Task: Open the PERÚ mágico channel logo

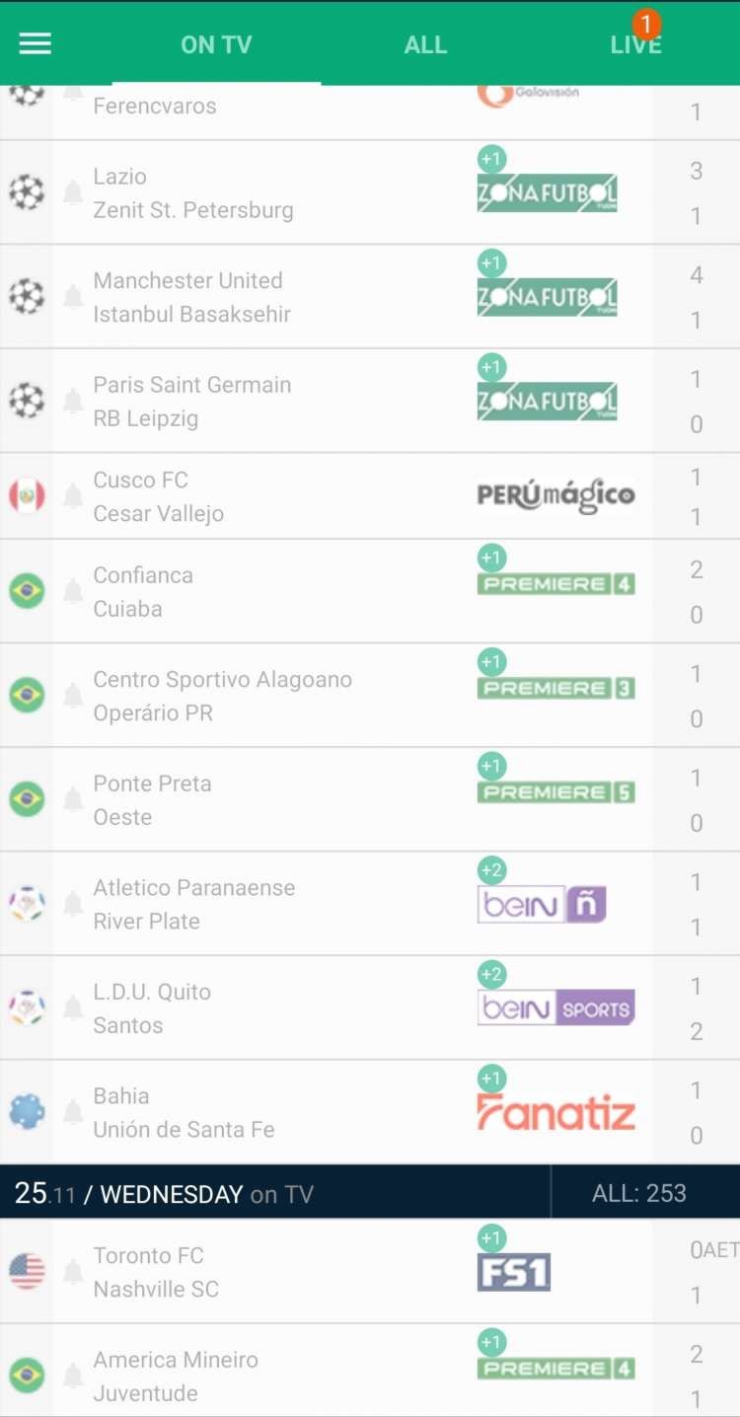Action: tap(556, 495)
